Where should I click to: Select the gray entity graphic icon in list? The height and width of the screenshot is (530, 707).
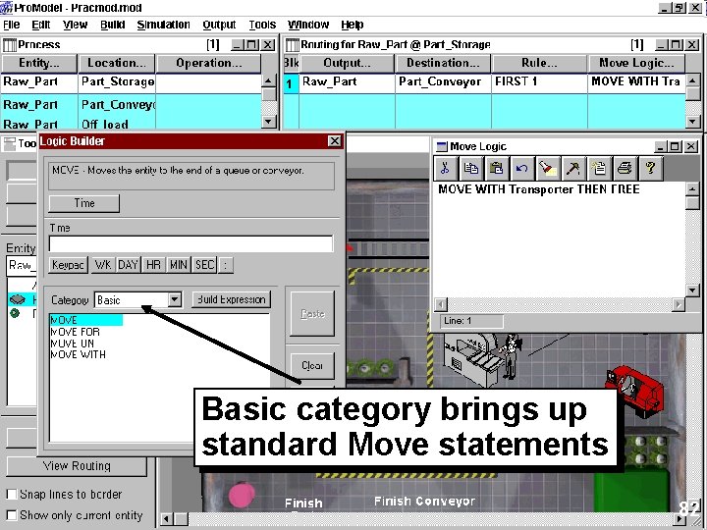(x=17, y=298)
